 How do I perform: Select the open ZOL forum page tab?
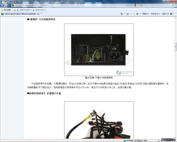21,14
